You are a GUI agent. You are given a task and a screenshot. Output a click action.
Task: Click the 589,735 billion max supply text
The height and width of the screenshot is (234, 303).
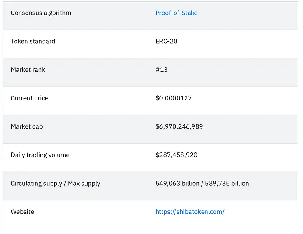pyautogui.click(x=227, y=184)
